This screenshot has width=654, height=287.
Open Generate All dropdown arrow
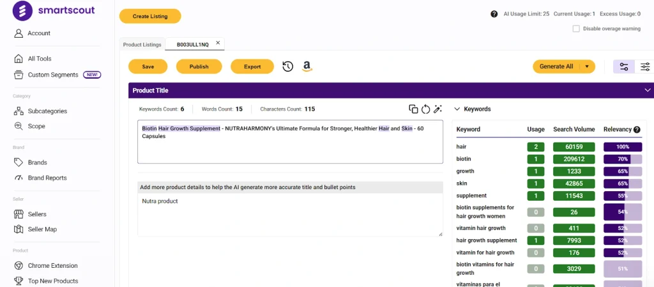click(587, 66)
